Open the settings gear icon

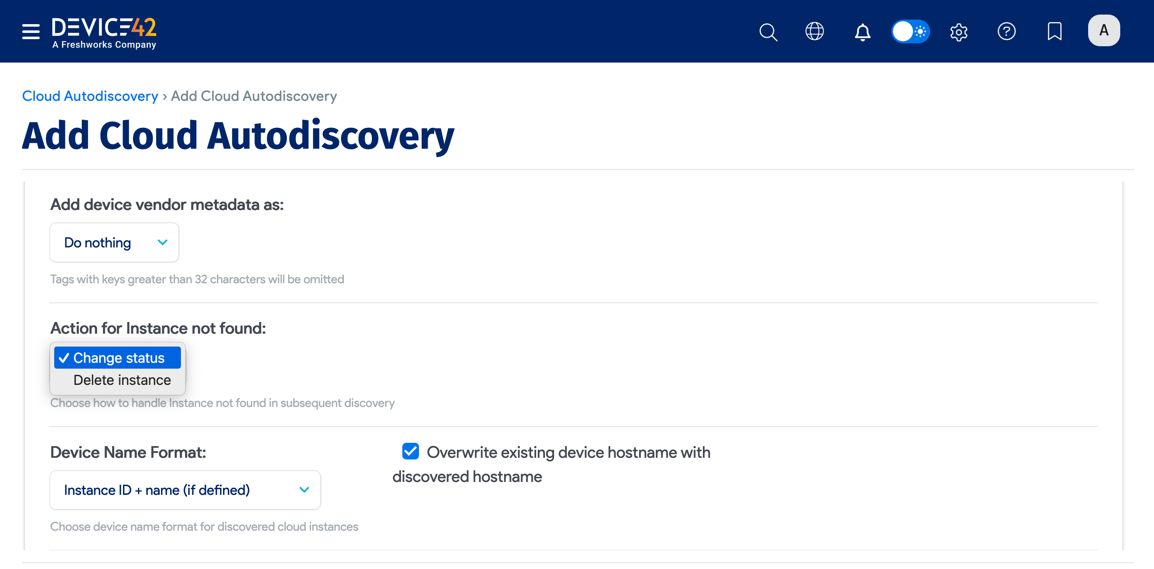(x=959, y=32)
